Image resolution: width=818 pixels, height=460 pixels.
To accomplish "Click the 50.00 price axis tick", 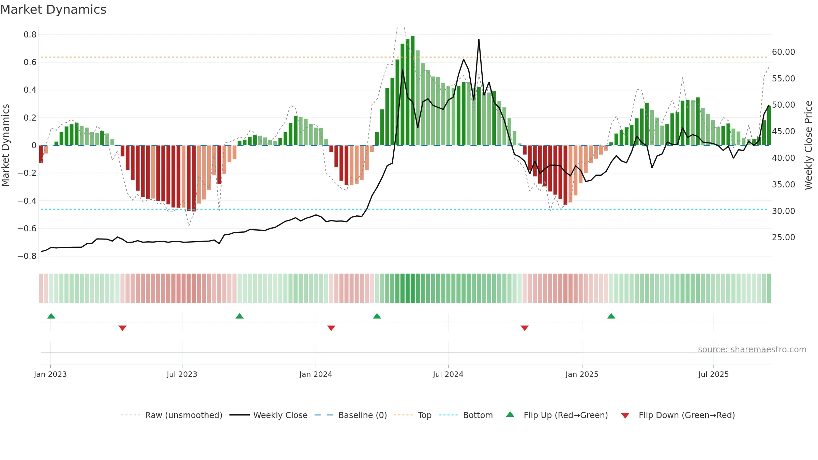I will (x=784, y=105).
